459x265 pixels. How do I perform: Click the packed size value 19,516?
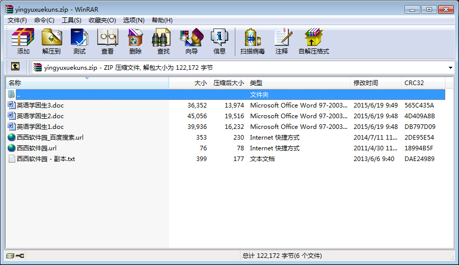point(234,116)
